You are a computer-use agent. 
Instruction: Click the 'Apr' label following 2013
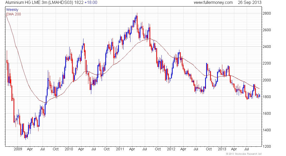coord(234,149)
